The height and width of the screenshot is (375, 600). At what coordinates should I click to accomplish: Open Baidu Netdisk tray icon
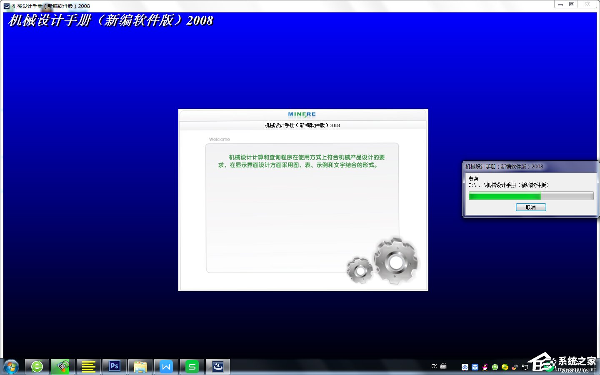[465, 367]
